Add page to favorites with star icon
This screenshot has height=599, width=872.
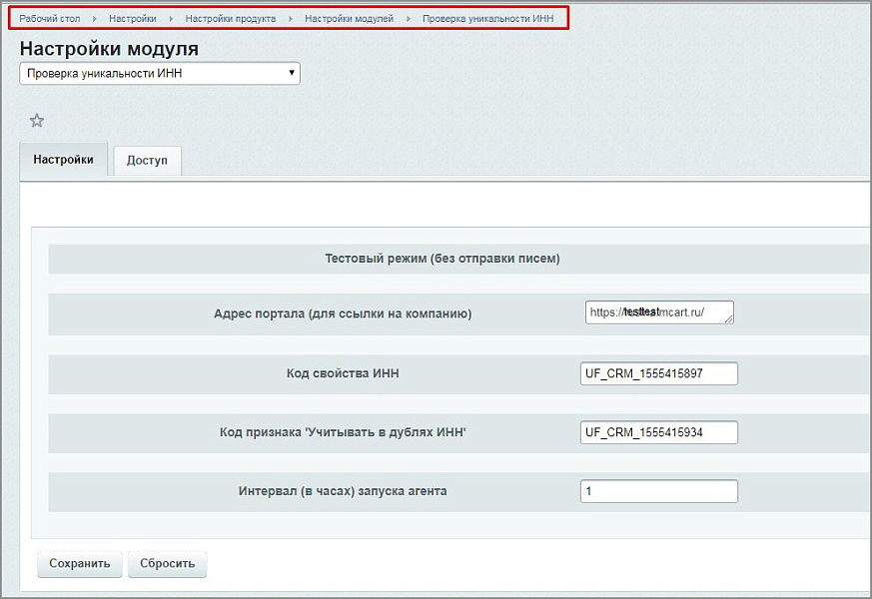pos(37,121)
